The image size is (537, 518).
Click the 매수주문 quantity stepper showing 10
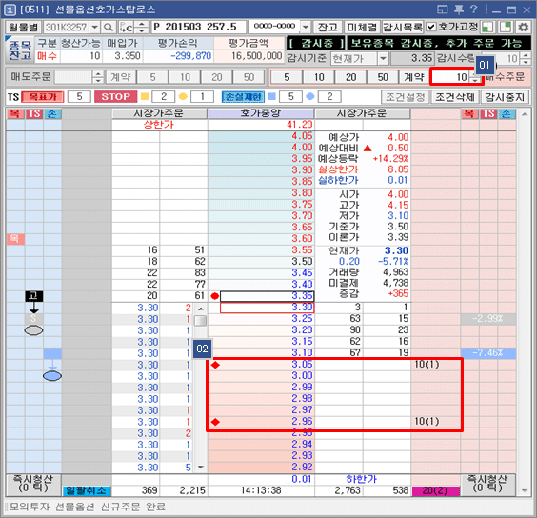(475, 77)
